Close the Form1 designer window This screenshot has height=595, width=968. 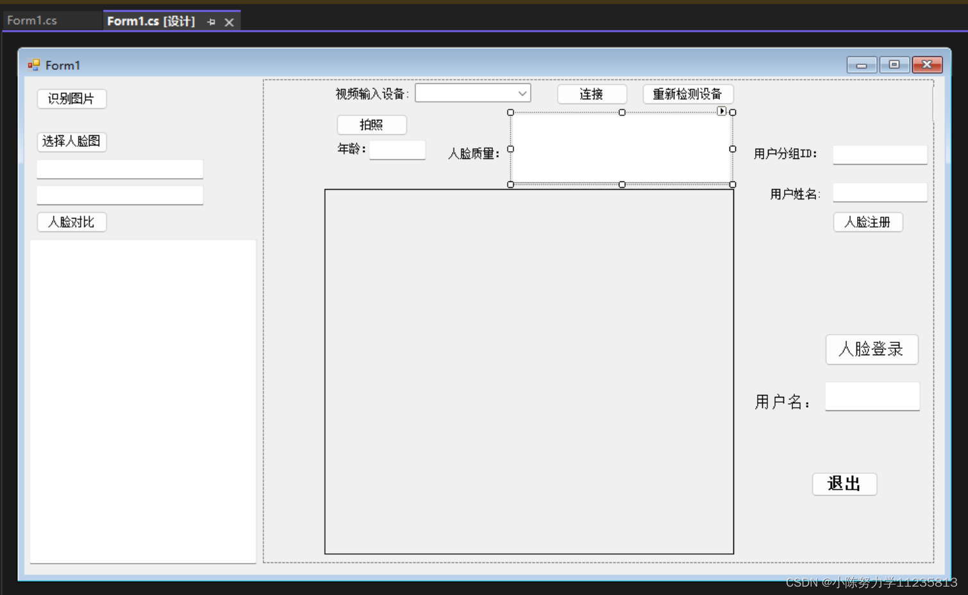click(927, 65)
